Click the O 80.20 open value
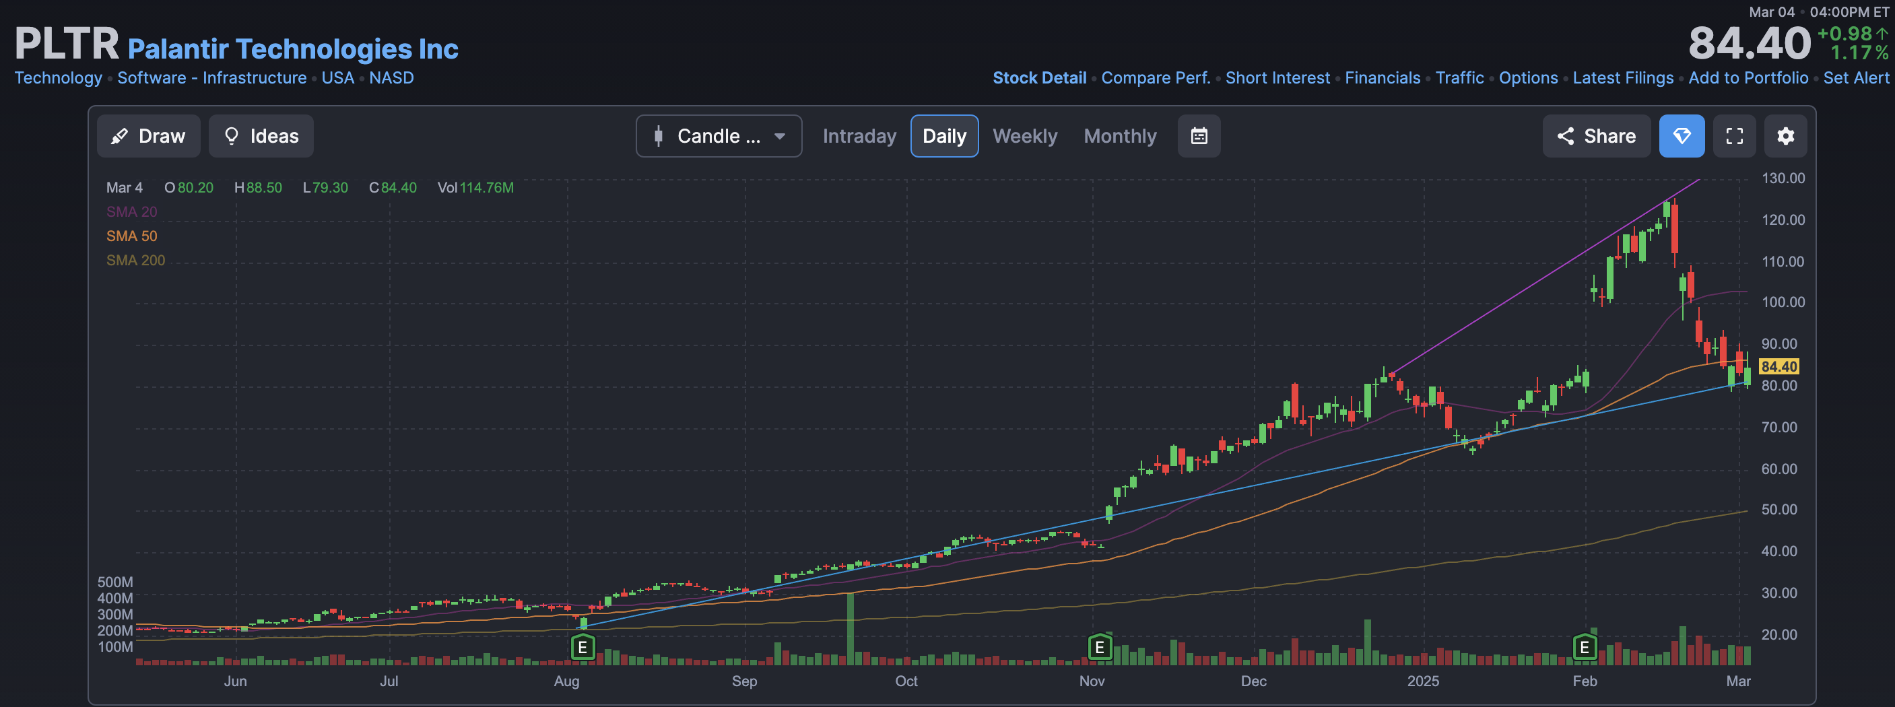 (x=189, y=188)
